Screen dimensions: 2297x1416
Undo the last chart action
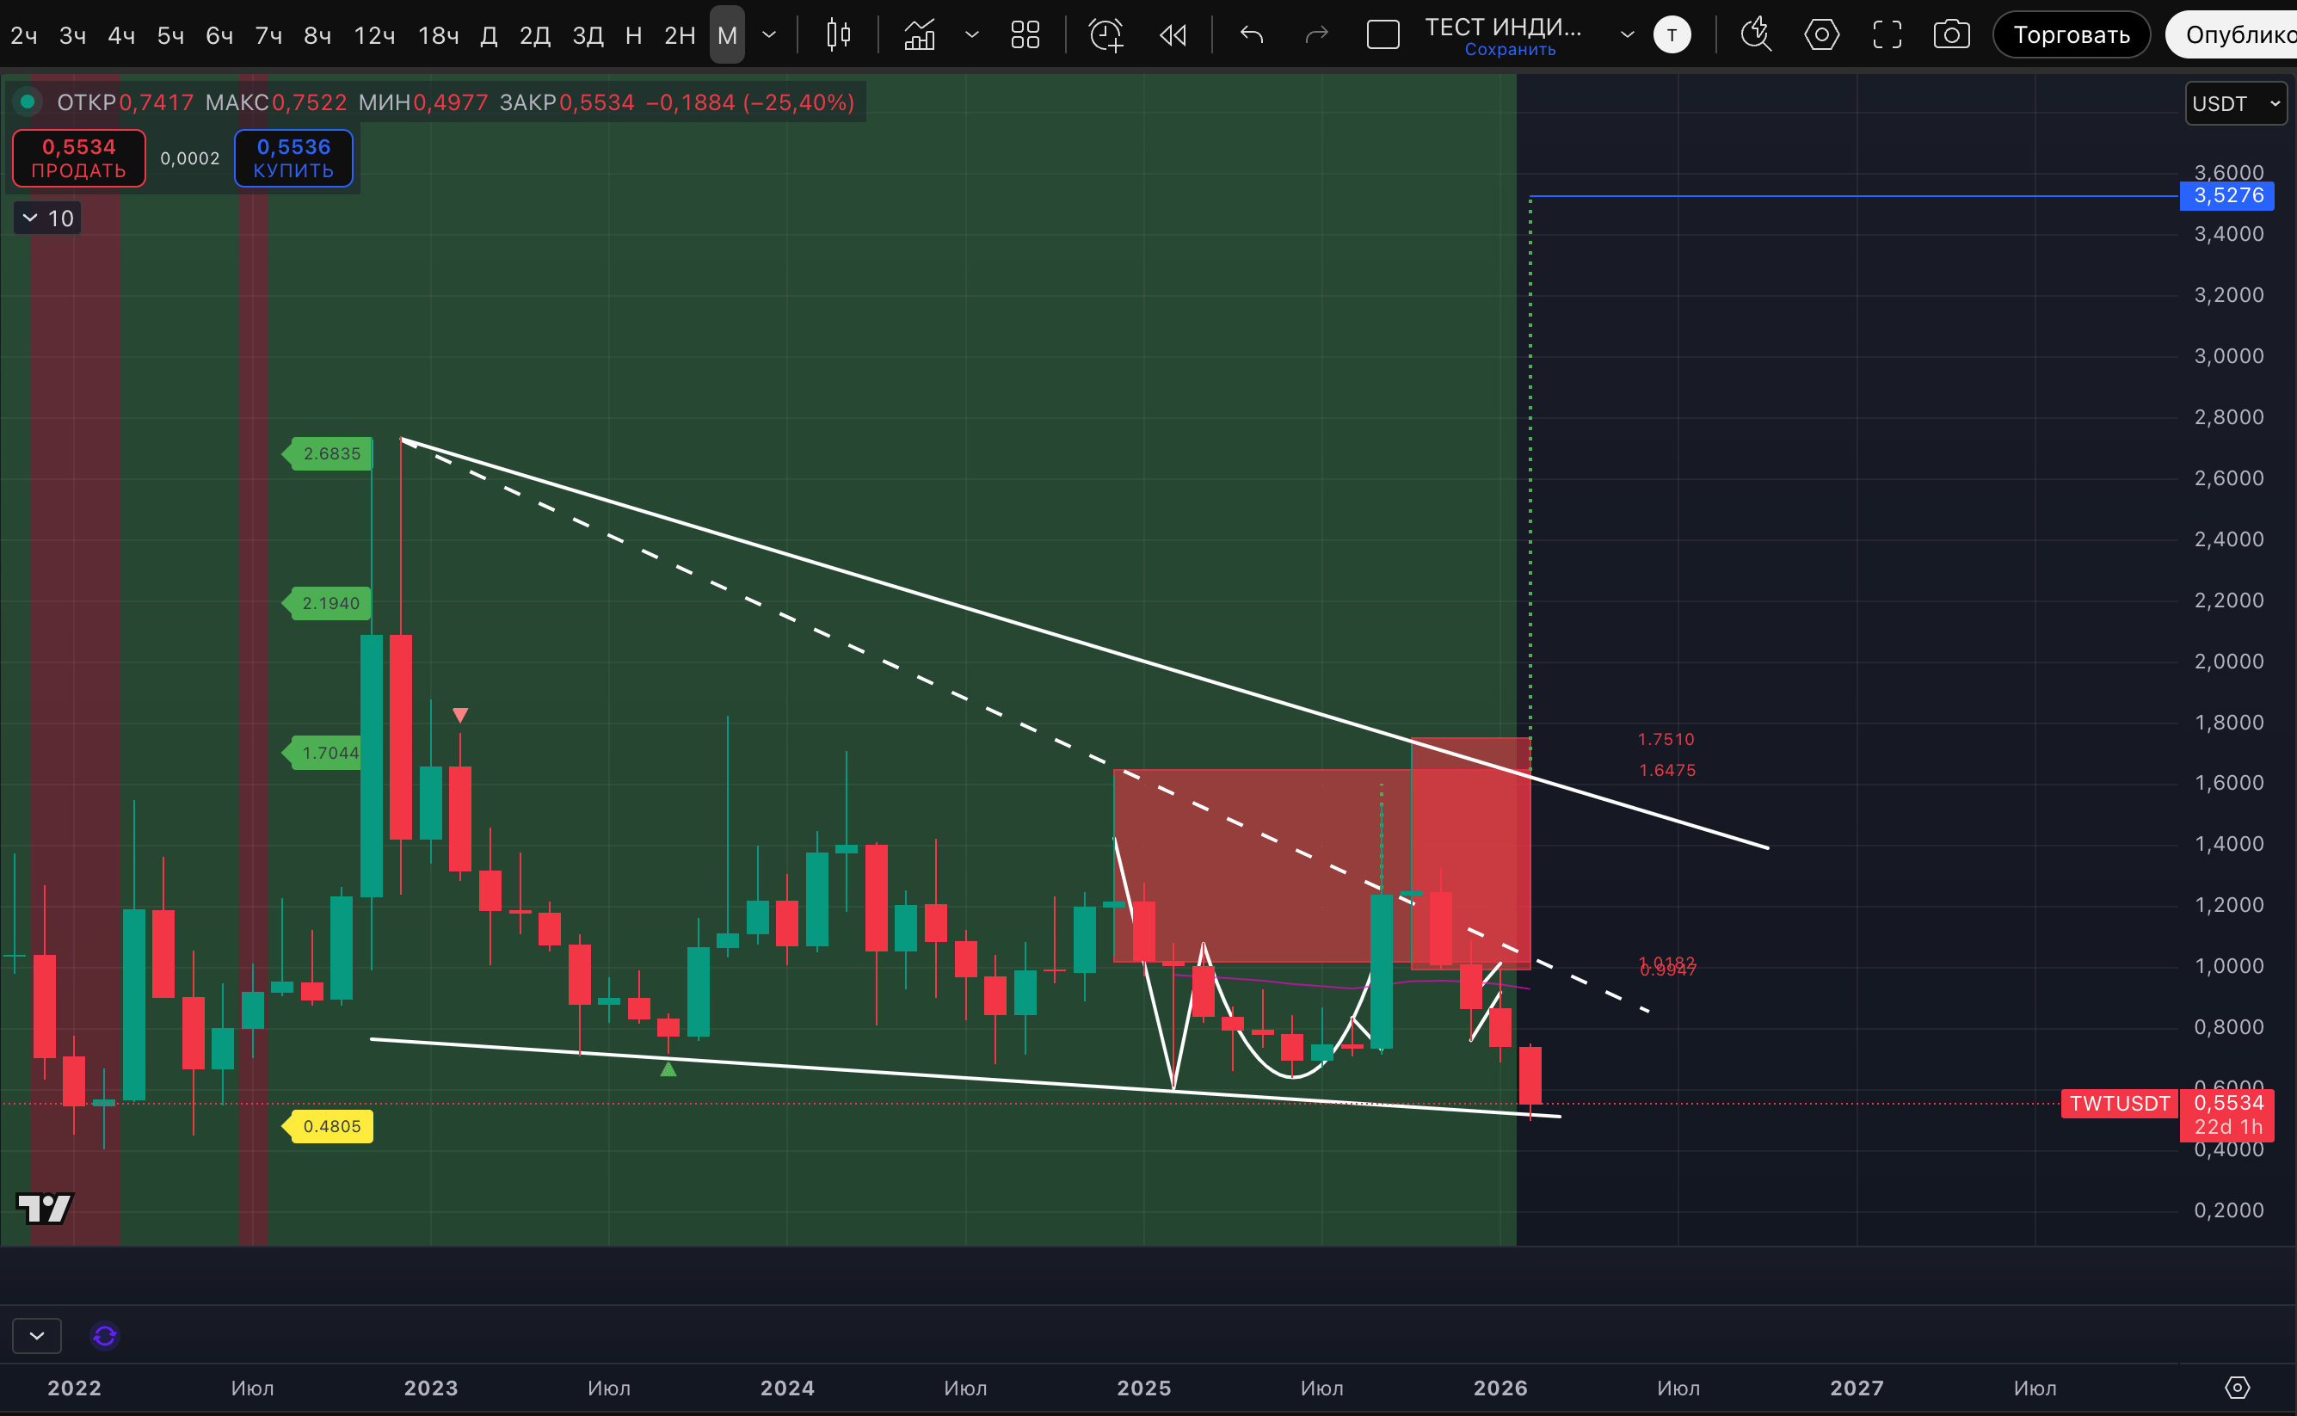(1251, 35)
